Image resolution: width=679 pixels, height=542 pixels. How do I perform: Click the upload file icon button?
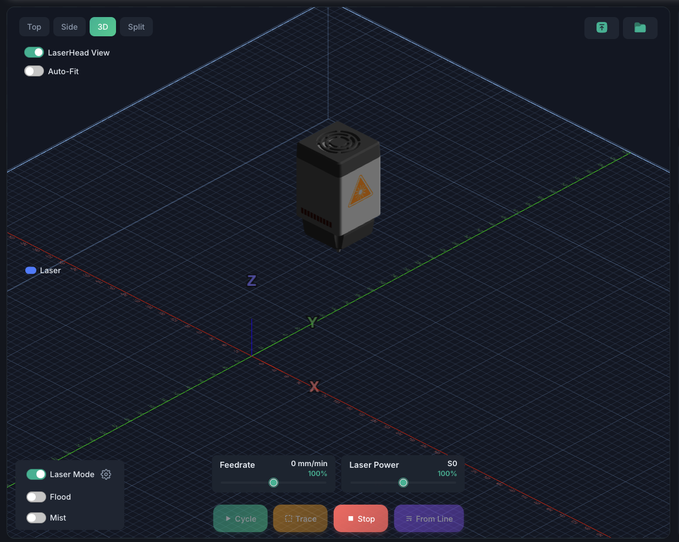click(602, 27)
